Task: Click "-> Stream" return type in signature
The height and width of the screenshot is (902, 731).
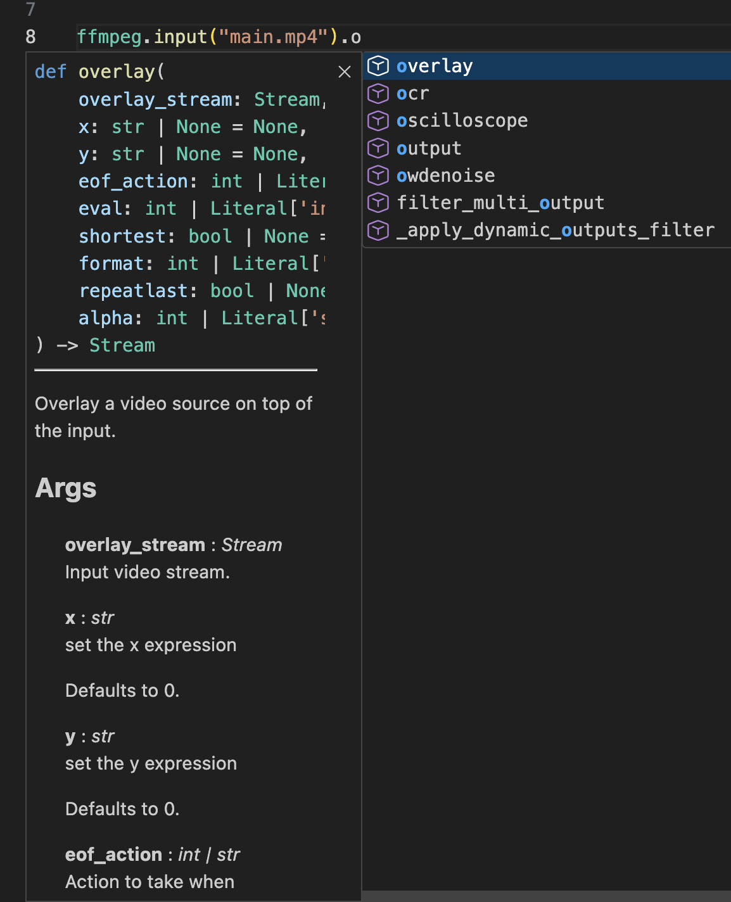Action: [106, 345]
